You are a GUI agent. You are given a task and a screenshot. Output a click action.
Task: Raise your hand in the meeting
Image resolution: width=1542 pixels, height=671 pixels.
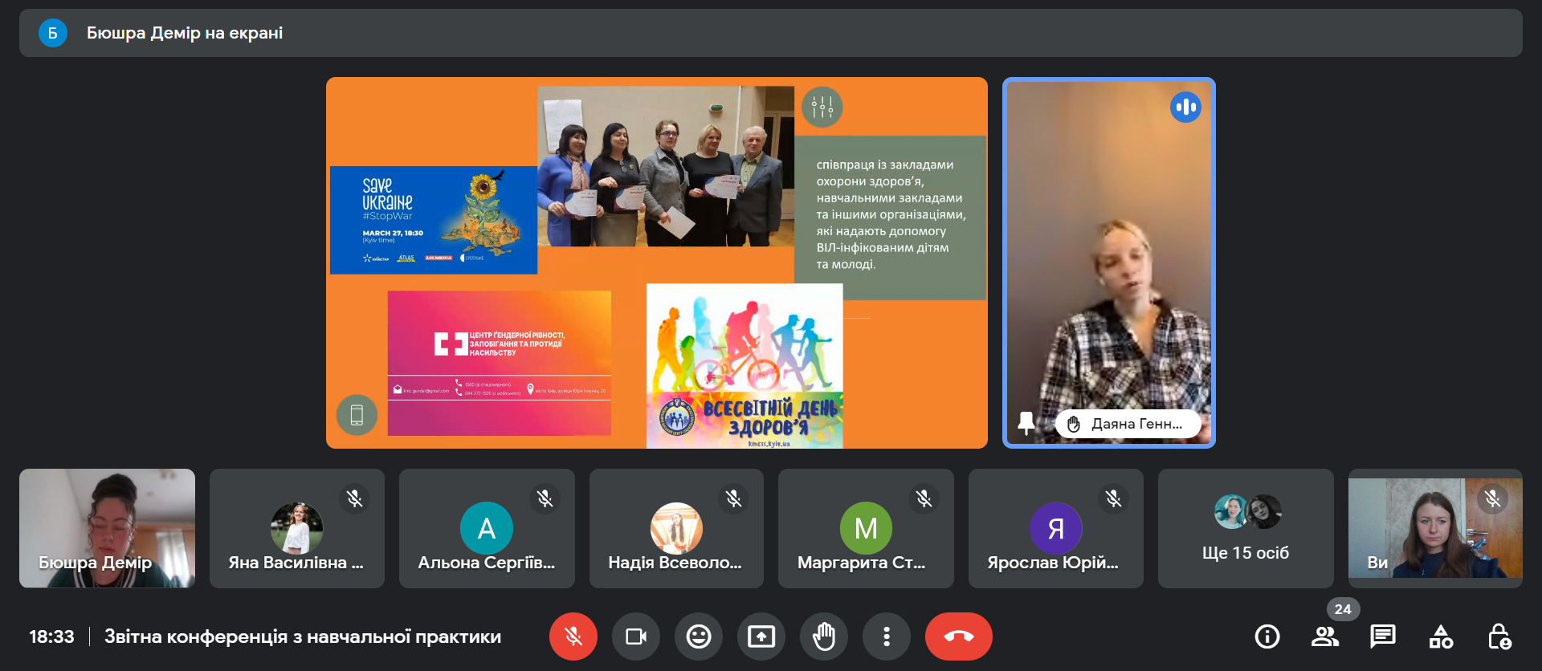click(x=823, y=636)
